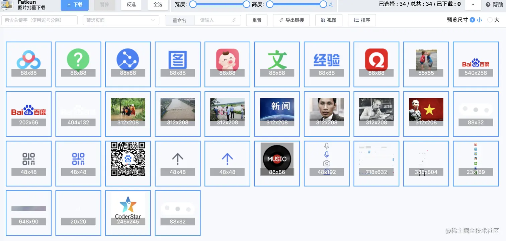Click the left handle of the 宽度 slider

(x=193, y=4)
